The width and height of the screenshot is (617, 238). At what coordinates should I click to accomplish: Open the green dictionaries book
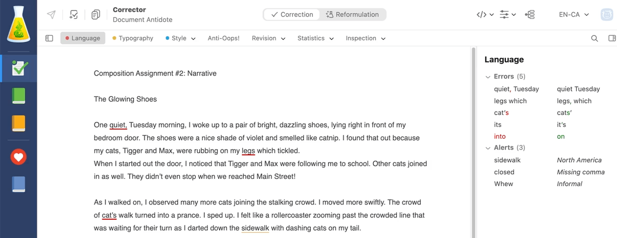pyautogui.click(x=18, y=96)
